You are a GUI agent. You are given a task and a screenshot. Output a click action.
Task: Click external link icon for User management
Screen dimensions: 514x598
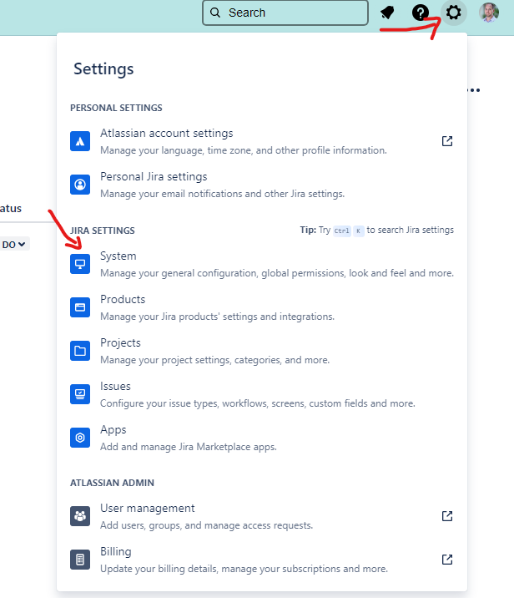447,516
